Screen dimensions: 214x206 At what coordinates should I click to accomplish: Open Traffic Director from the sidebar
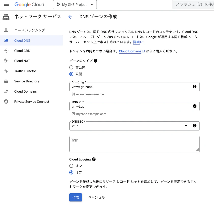coord(25,71)
